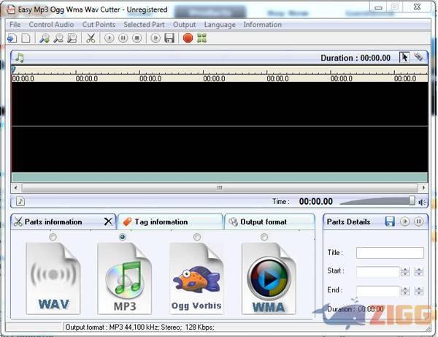Click the red record button

click(x=188, y=38)
